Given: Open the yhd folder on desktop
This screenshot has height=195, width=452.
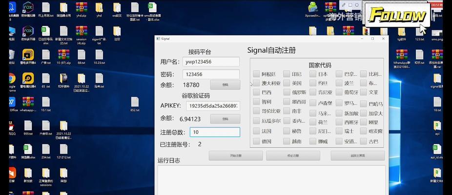Looking at the screenshot, I should [x=99, y=9].
